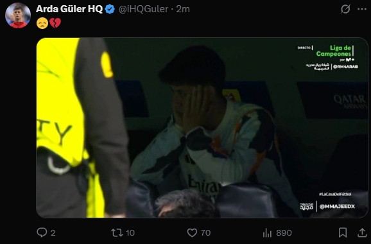Open the @iHQGuler handle link

[x=143, y=9]
